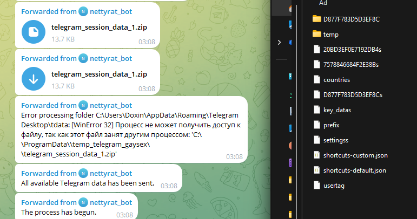Open nettyrat_bot avatar on 'process has begun' message

tap(83, 203)
